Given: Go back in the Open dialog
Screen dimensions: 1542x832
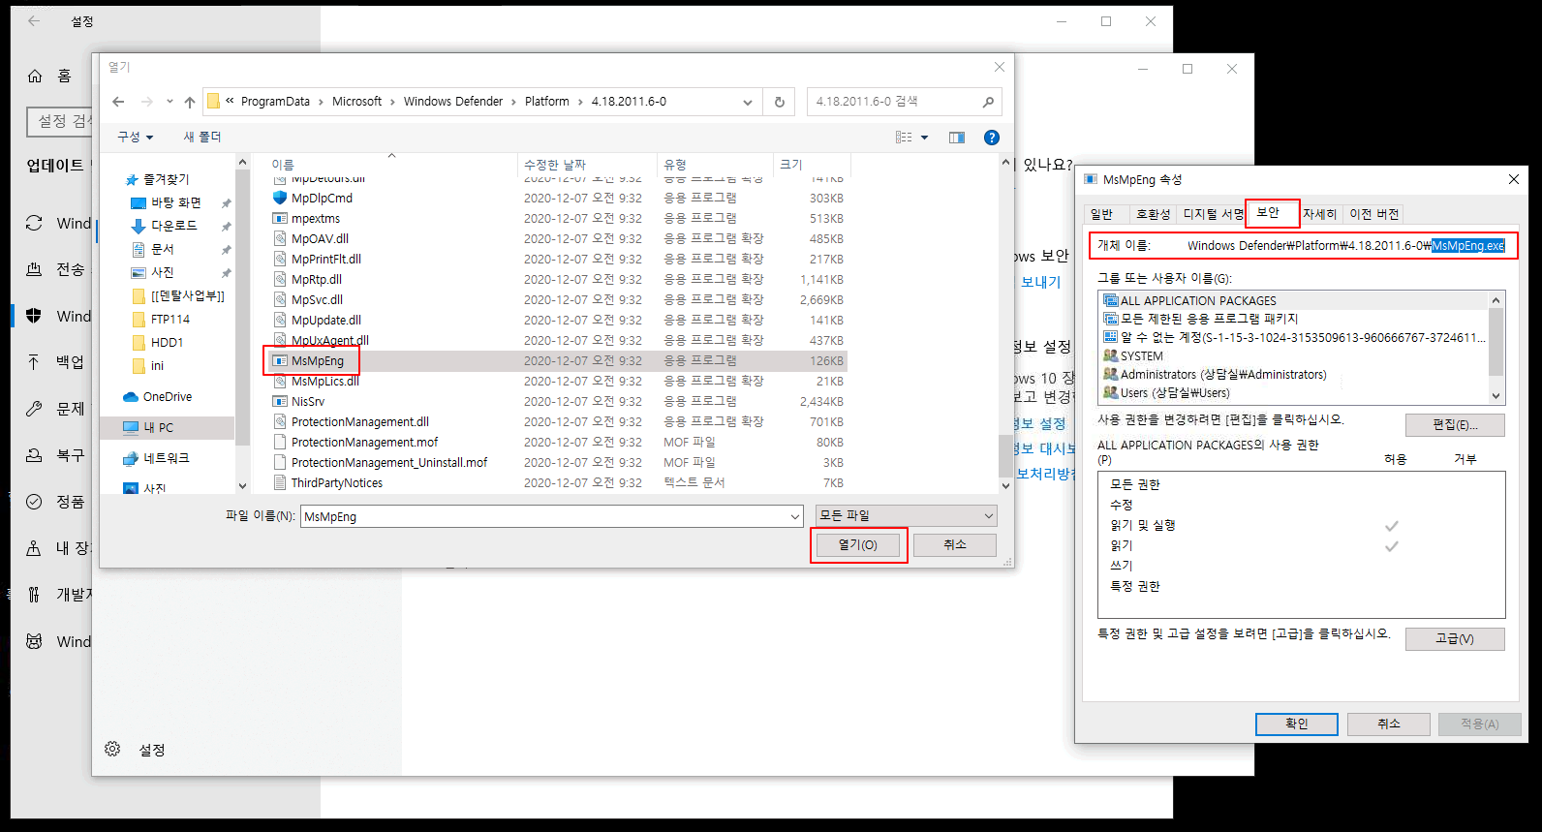Looking at the screenshot, I should point(118,102).
